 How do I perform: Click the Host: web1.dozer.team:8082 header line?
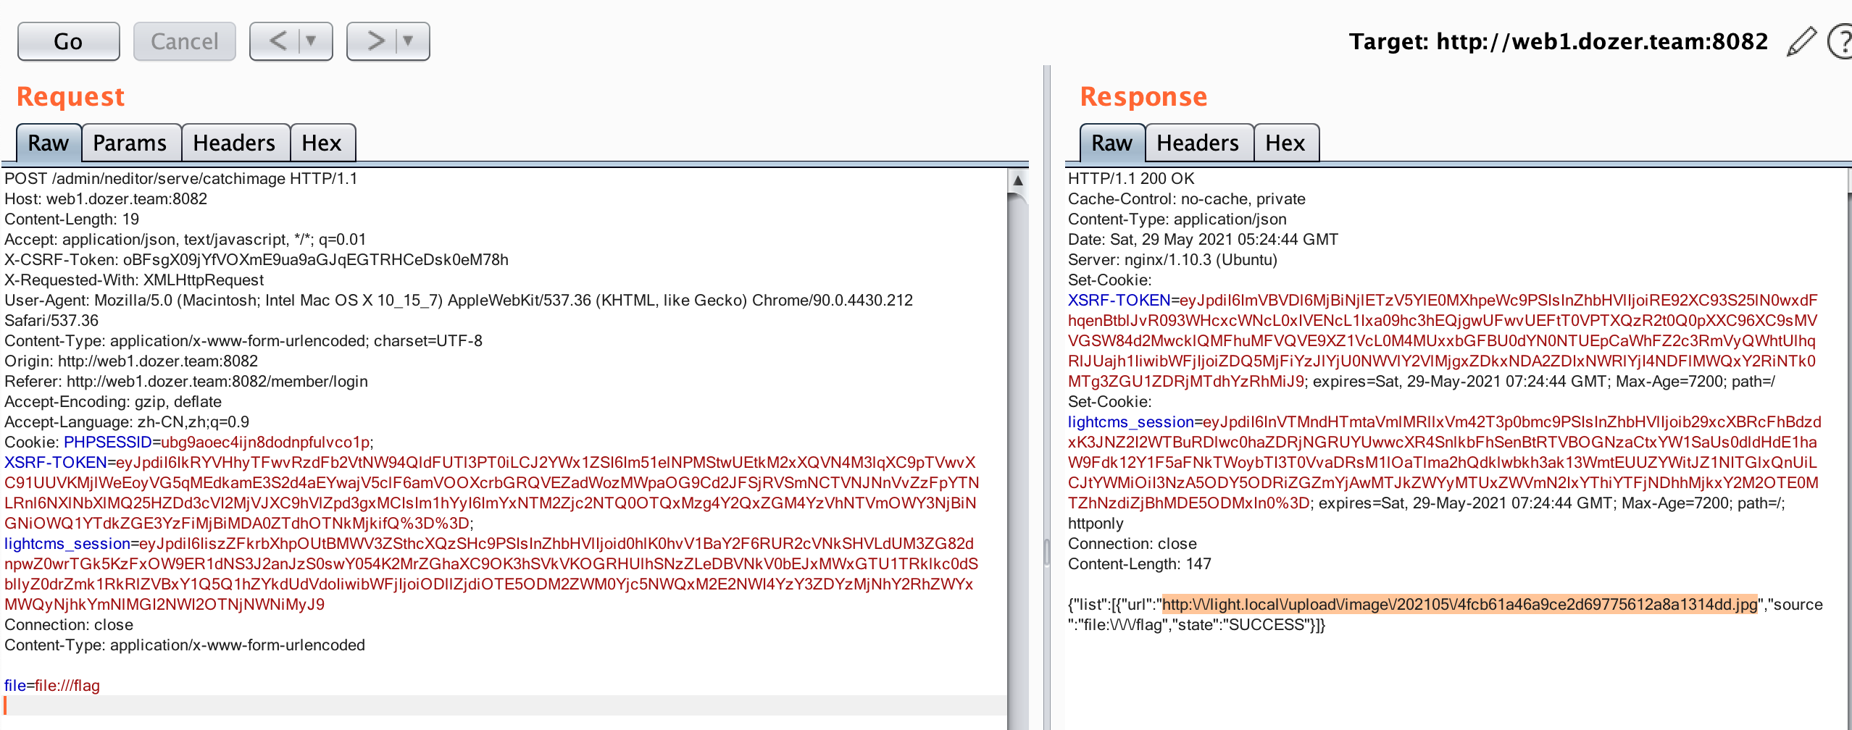point(106,199)
